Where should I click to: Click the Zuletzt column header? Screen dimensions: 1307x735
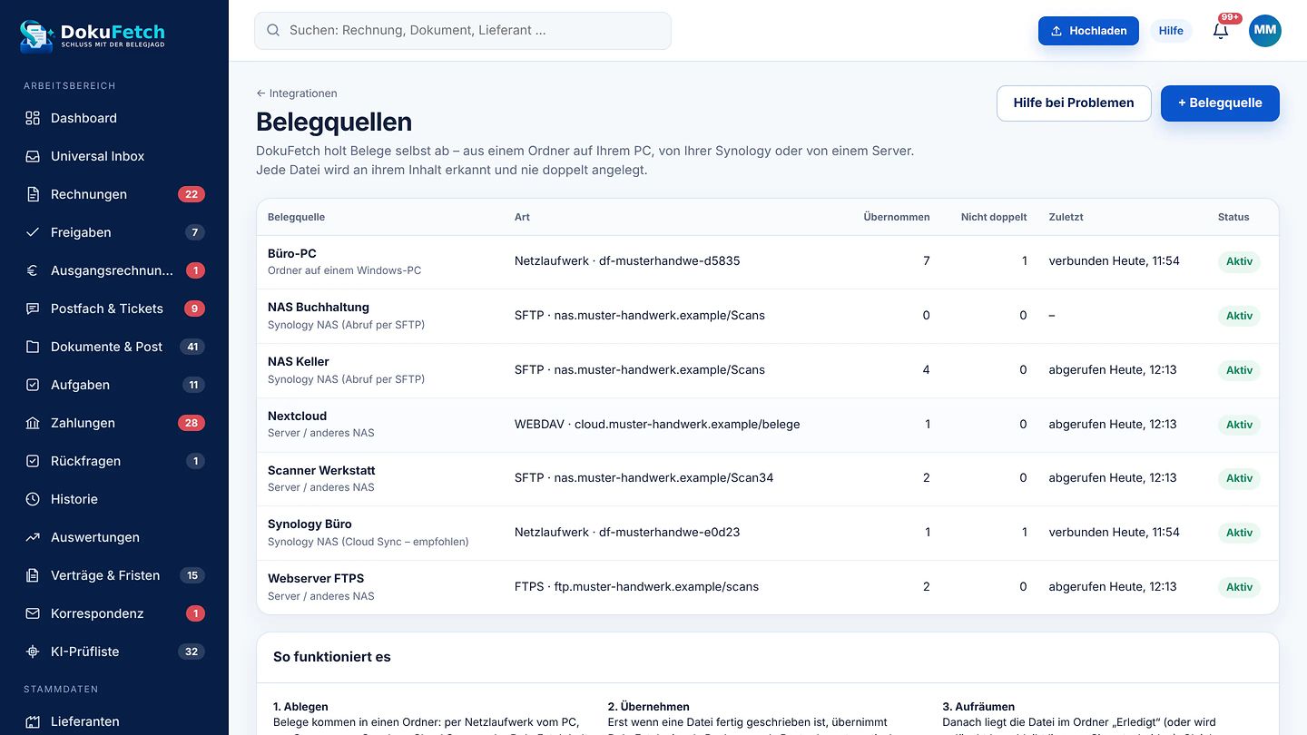tap(1066, 217)
